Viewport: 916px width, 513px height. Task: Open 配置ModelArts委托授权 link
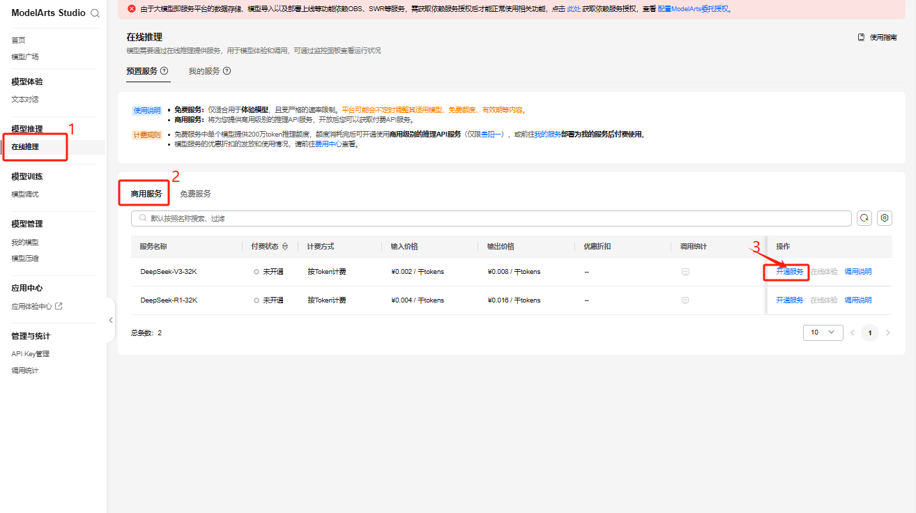pos(694,10)
